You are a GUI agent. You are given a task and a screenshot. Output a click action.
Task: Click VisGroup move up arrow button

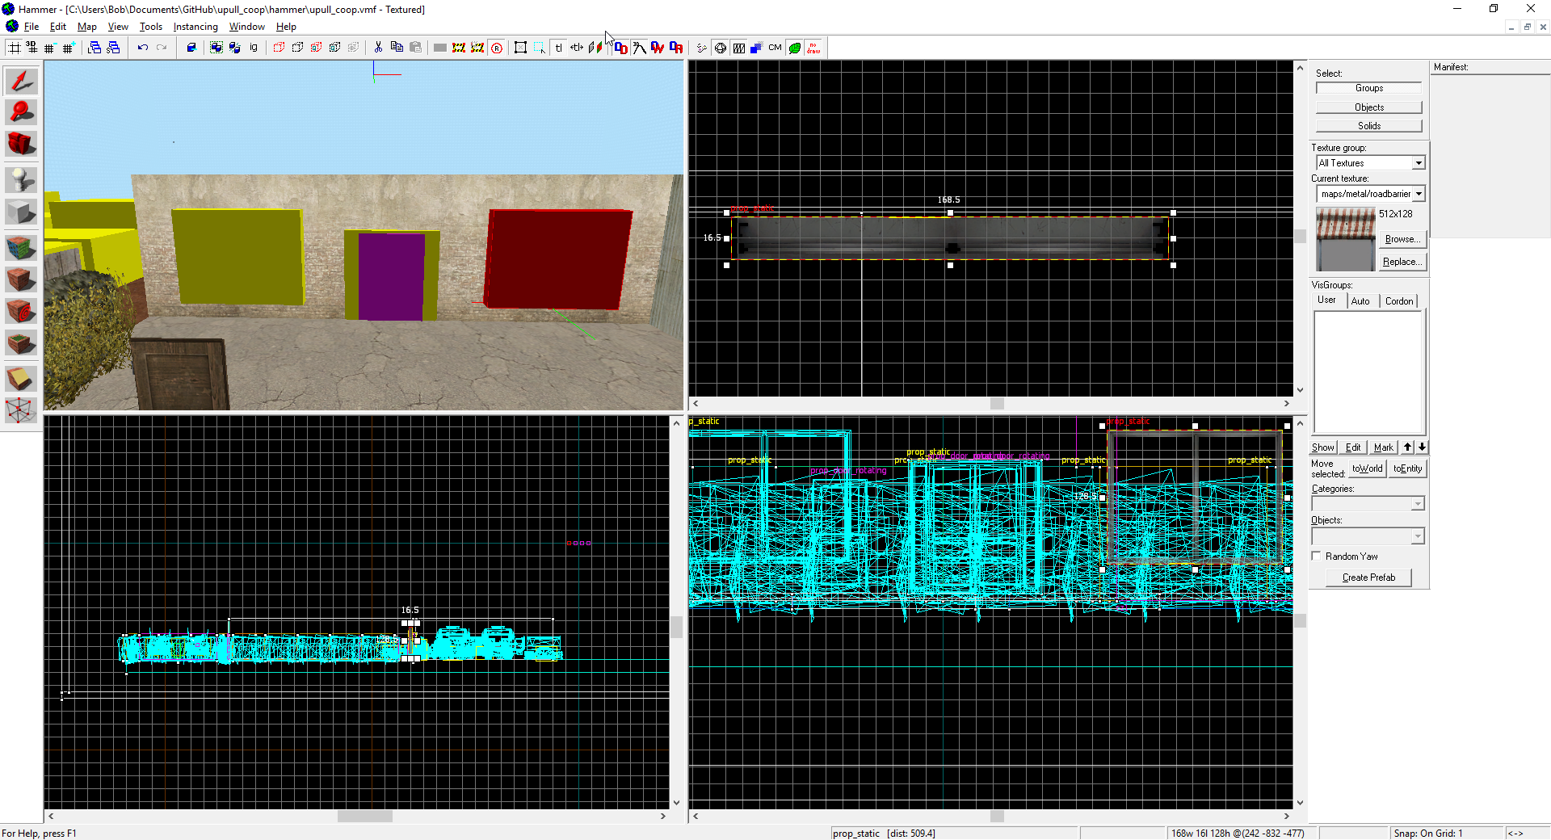pyautogui.click(x=1408, y=447)
